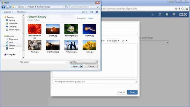
Task: Click the search magnifier icon
Action: [x=98, y=7]
